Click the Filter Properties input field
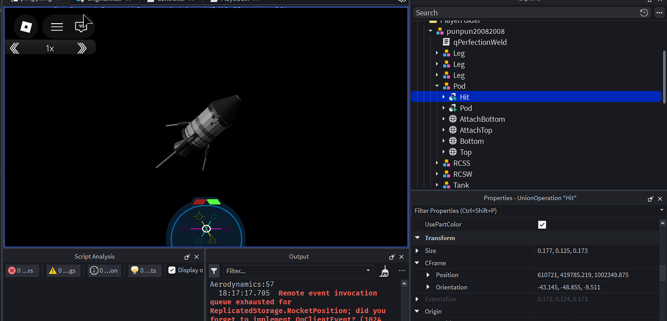 [536, 210]
